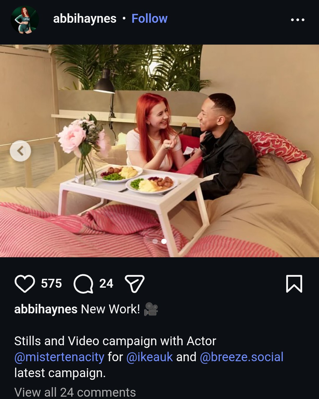Viewport: 319px width, 399px height.
Task: Open abbihaynes username in header
Action: [x=85, y=19]
